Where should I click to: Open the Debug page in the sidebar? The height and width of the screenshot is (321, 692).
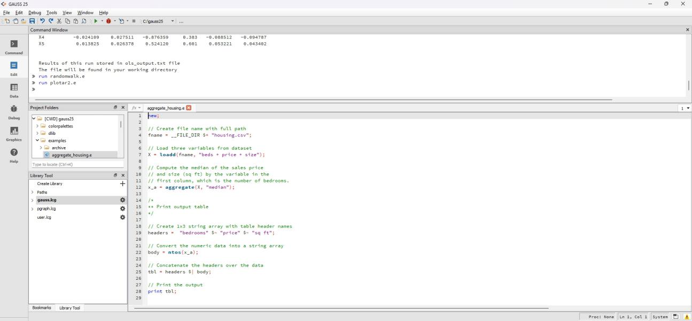pyautogui.click(x=14, y=112)
